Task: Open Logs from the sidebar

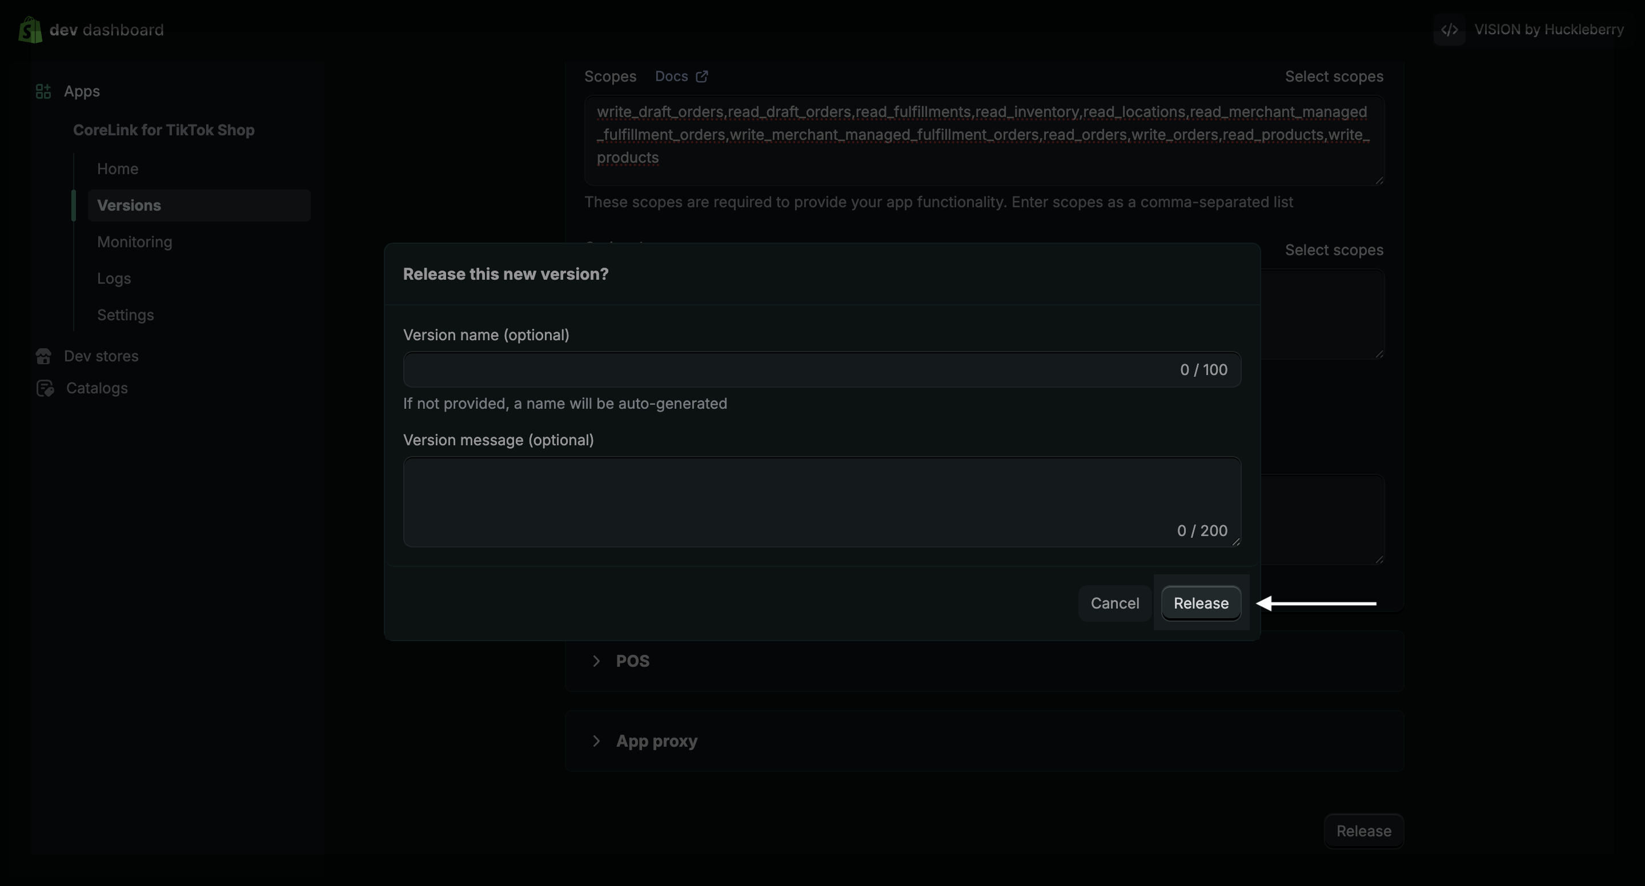Action: pyautogui.click(x=114, y=279)
